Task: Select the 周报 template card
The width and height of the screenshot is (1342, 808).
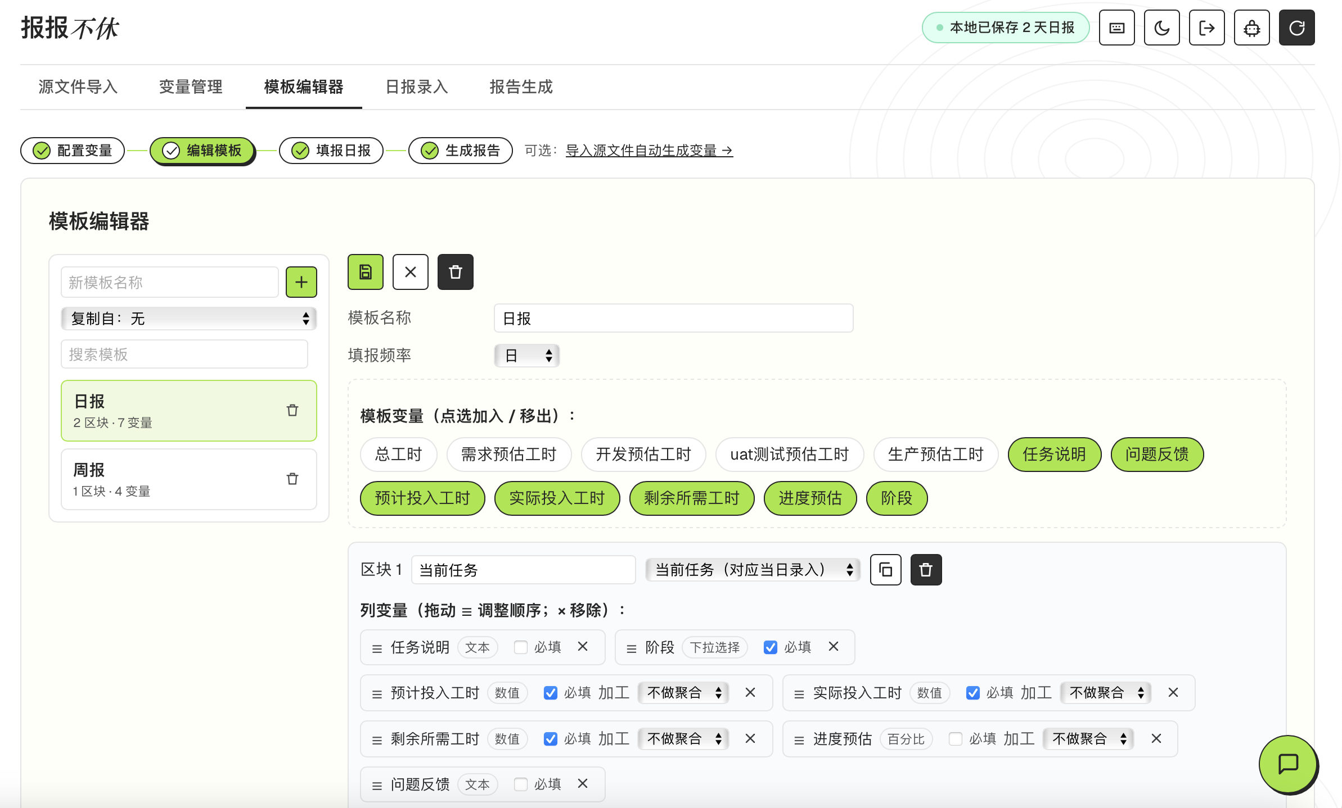Action: tap(189, 479)
